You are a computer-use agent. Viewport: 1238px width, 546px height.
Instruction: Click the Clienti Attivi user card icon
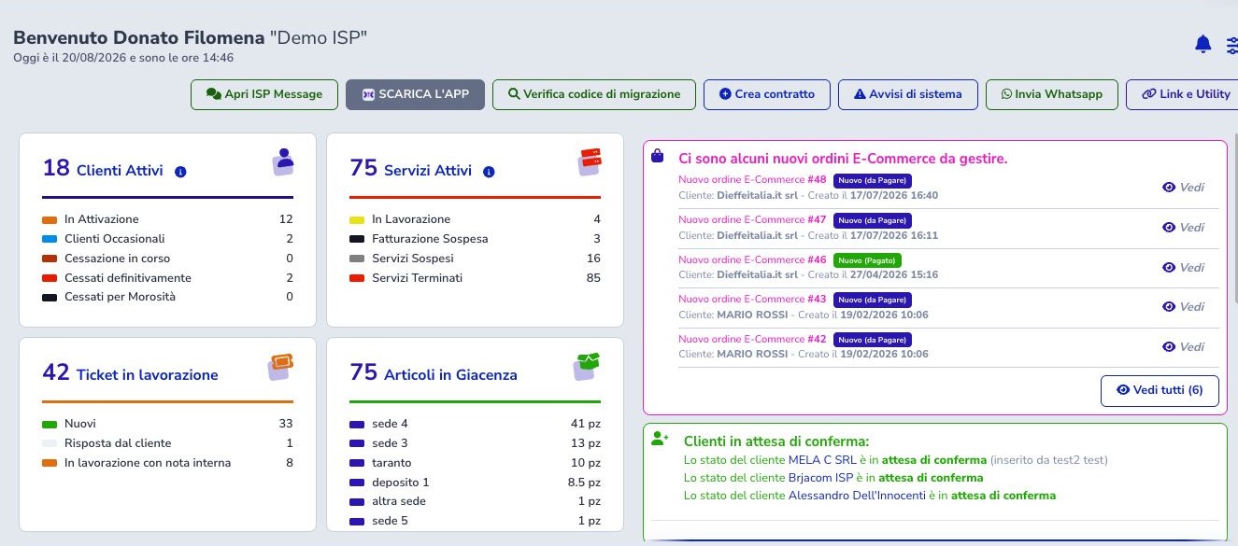tap(283, 161)
